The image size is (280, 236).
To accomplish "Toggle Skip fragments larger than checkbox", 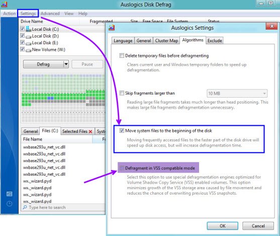I will click(122, 93).
